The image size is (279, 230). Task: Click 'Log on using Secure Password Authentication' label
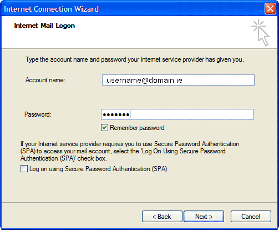[98, 169]
